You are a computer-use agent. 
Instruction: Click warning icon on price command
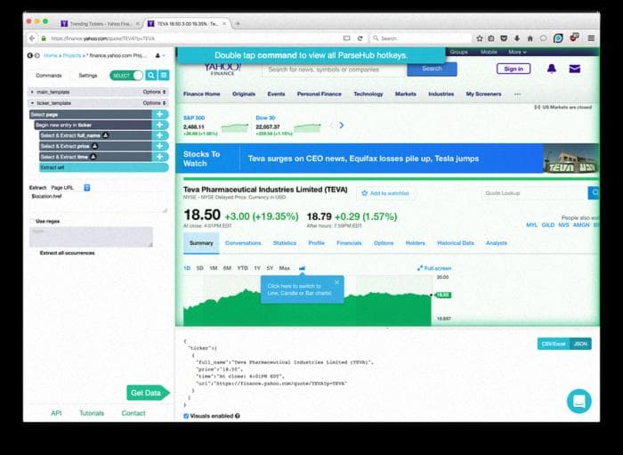[94, 146]
